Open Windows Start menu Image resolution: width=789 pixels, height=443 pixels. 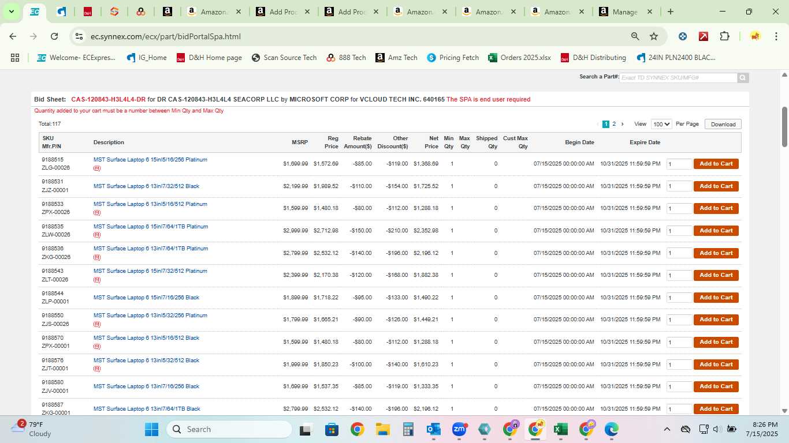[x=151, y=429]
